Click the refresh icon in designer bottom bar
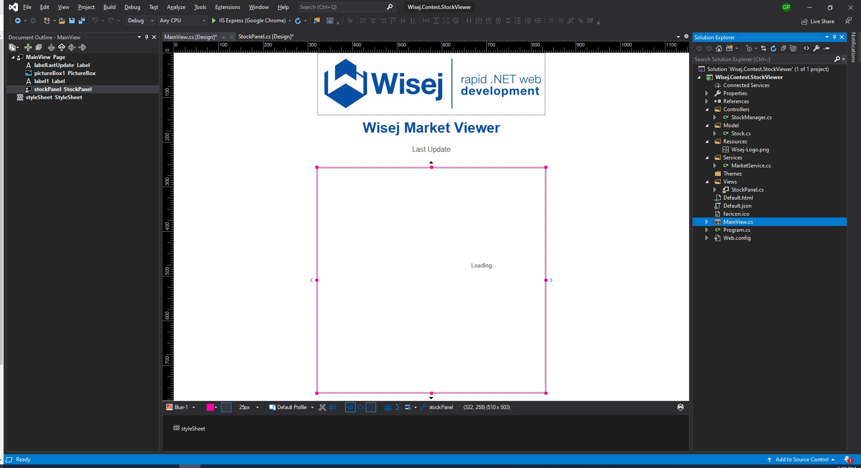Viewport: 861px width, 468px height. 360,407
